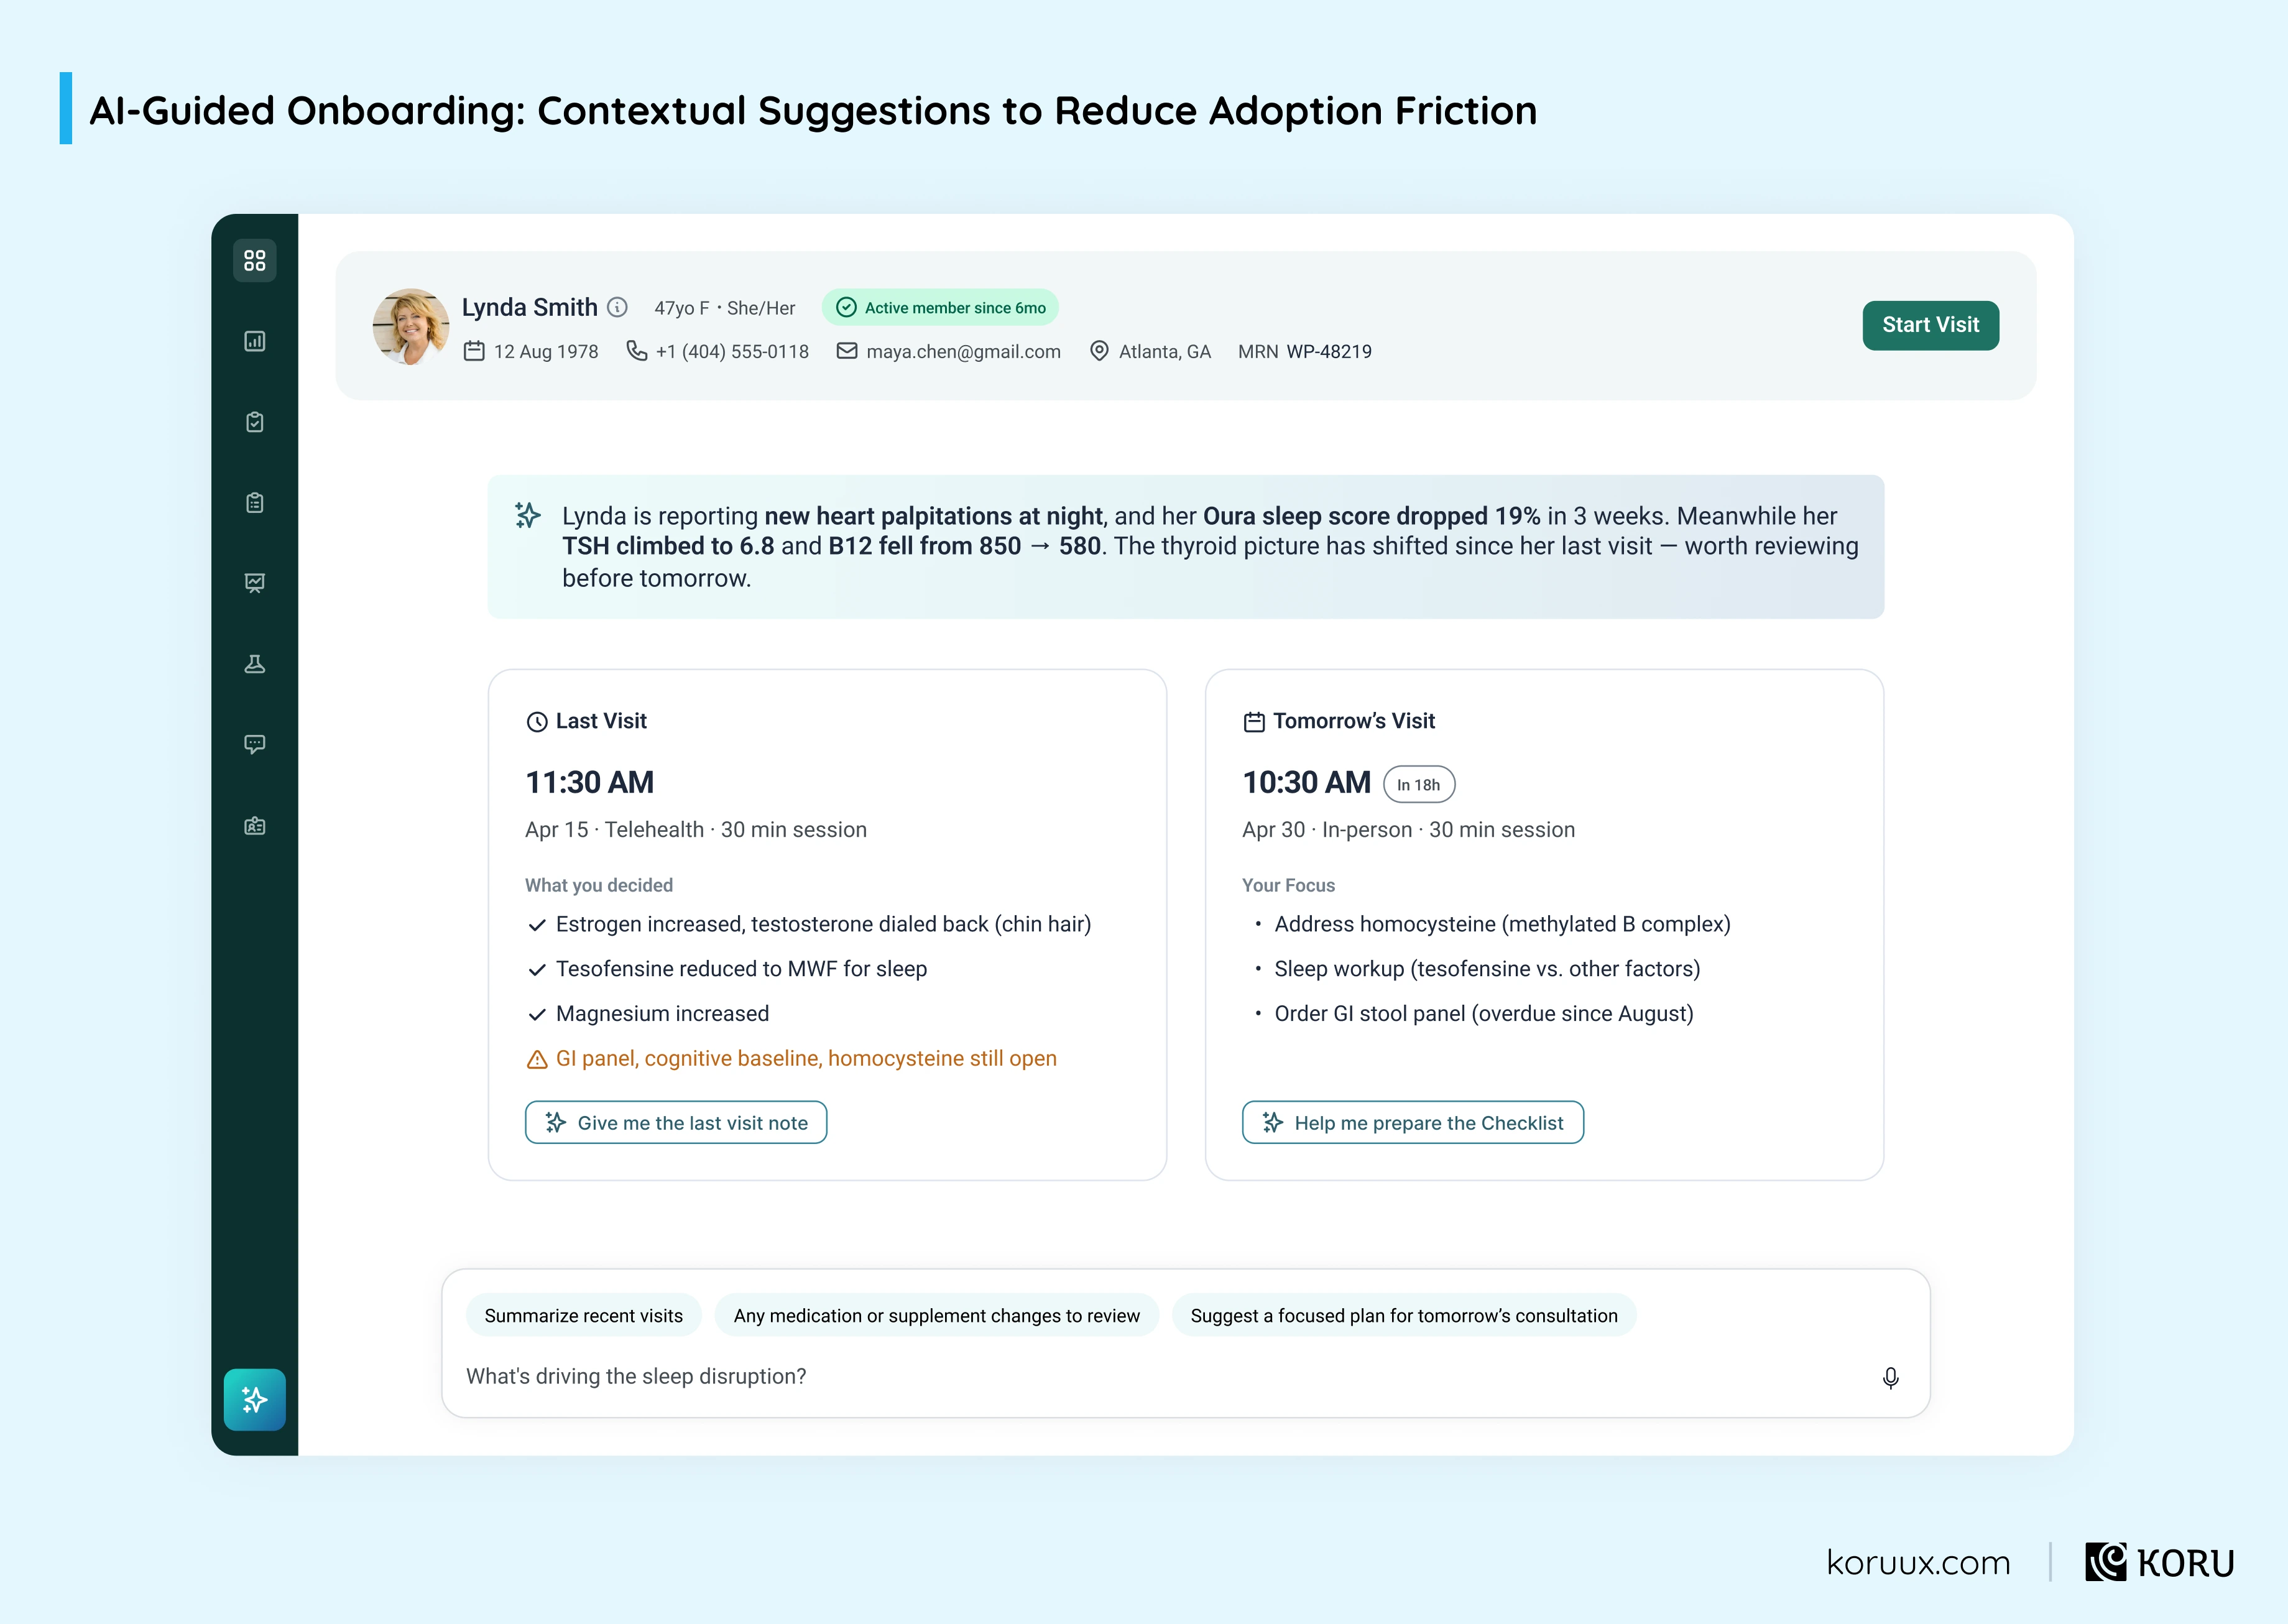Click Lynda Smith's profile photo

411,327
